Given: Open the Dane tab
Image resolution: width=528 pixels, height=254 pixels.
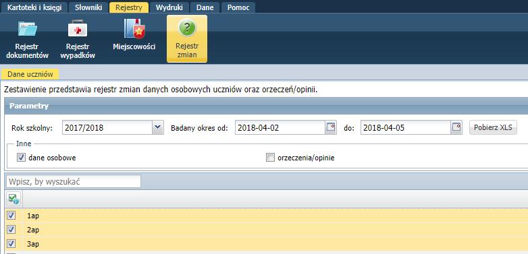Looking at the screenshot, I should (x=205, y=7).
